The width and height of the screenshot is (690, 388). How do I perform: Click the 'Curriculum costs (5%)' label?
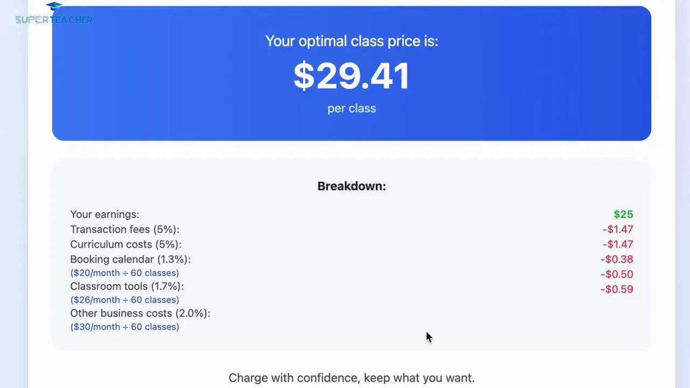(x=126, y=245)
